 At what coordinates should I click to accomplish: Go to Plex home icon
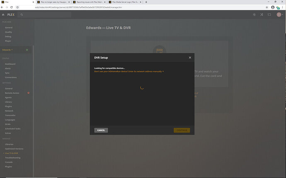pyautogui.click(x=3, y=14)
